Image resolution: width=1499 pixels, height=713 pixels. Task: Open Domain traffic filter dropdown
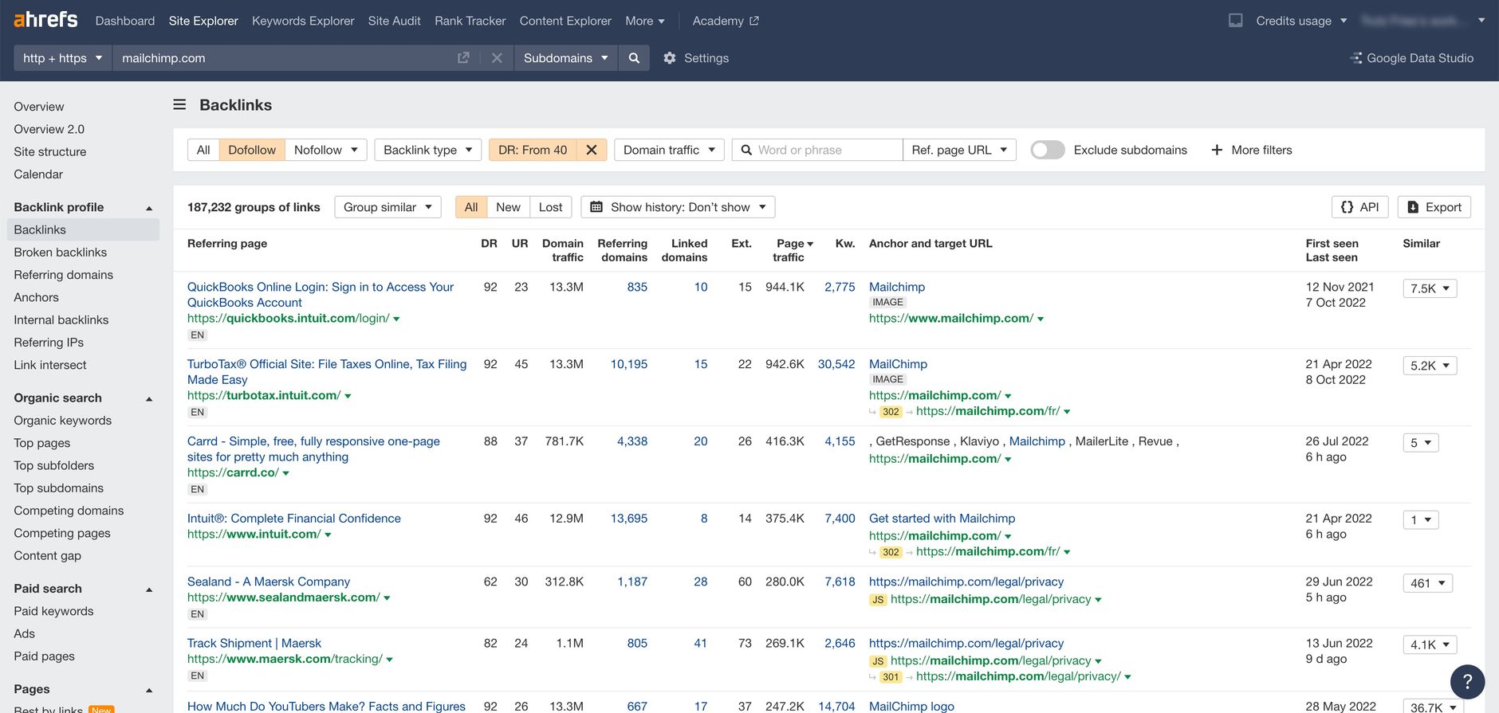669,150
